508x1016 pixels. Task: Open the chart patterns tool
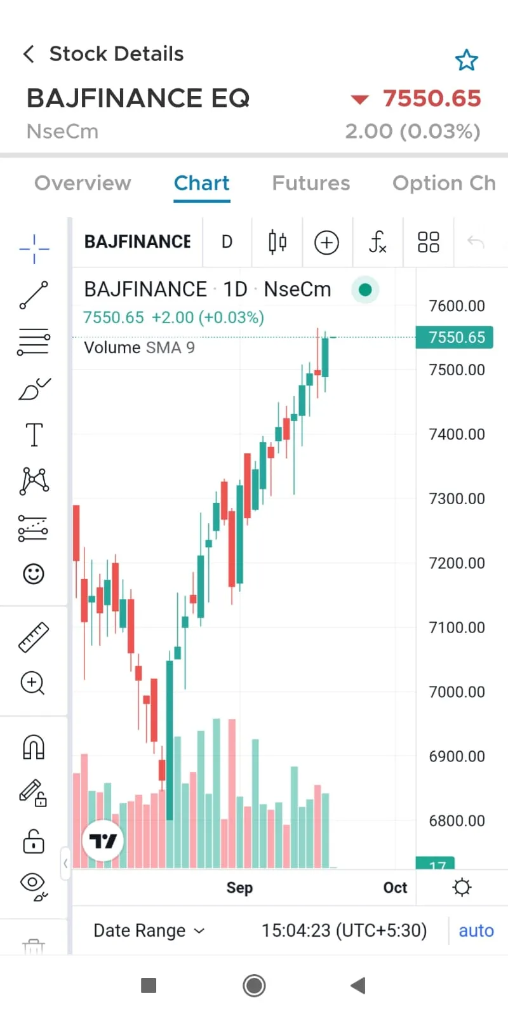(34, 481)
